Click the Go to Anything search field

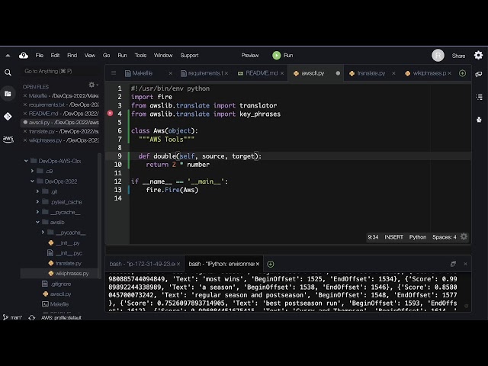pyautogui.click(x=61, y=71)
